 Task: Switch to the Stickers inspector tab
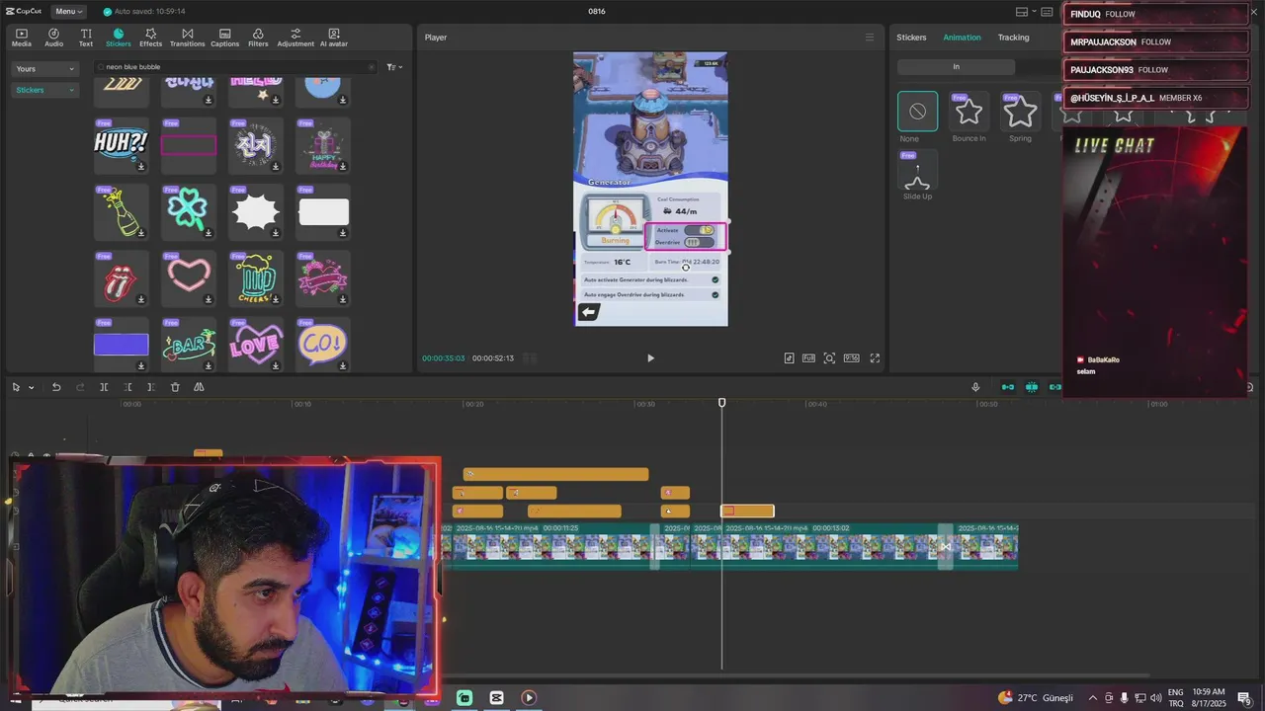[911, 38]
